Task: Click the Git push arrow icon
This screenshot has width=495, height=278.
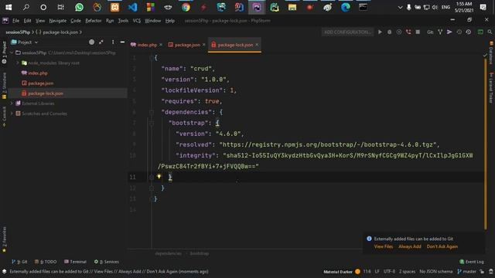Action: tap(449, 32)
